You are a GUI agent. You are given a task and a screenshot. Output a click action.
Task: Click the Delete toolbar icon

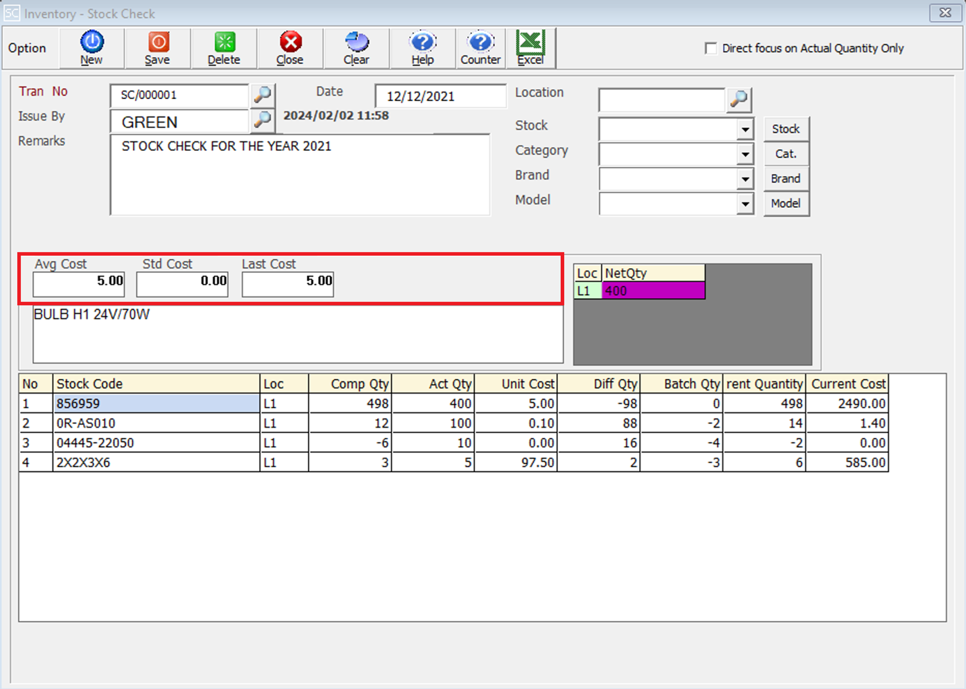(x=224, y=48)
